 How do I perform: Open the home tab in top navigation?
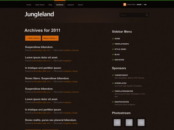(x=29, y=5)
